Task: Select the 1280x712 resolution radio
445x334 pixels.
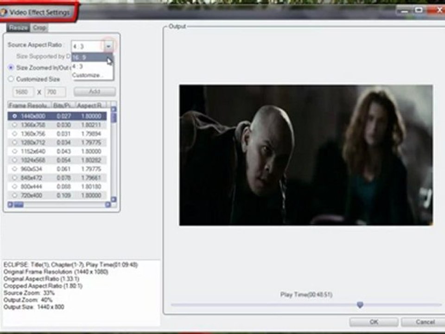Action: coord(14,142)
